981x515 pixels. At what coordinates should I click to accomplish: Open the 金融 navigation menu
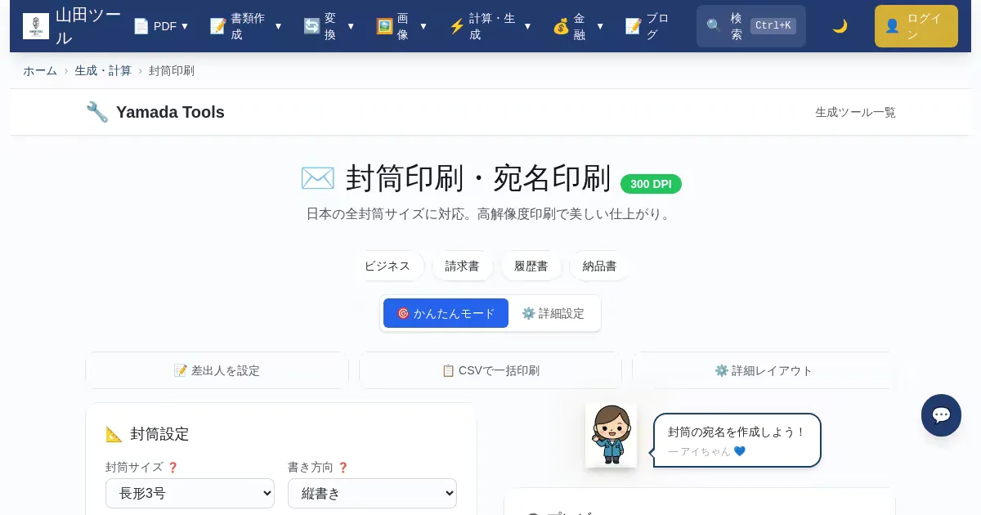pos(578,26)
